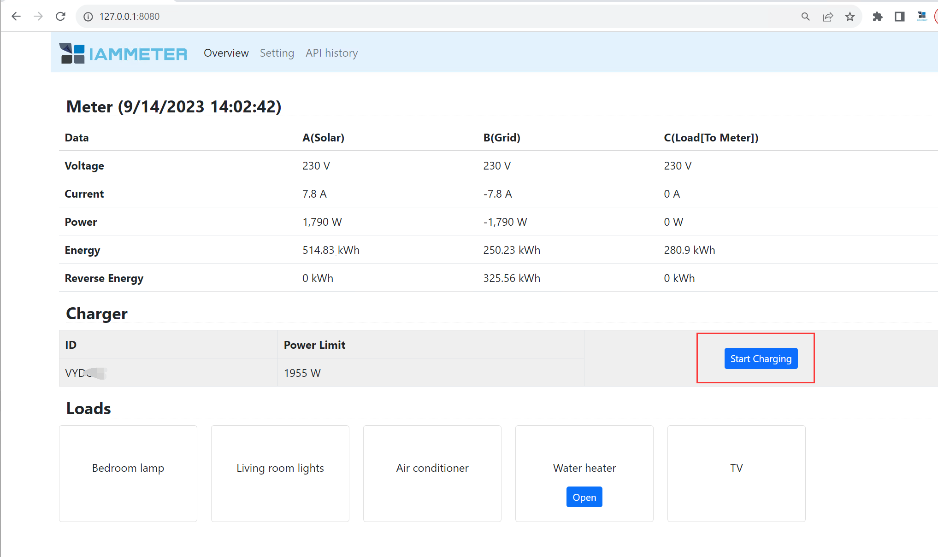The height and width of the screenshot is (557, 938).
Task: Click the zoom magnifier icon
Action: point(805,17)
